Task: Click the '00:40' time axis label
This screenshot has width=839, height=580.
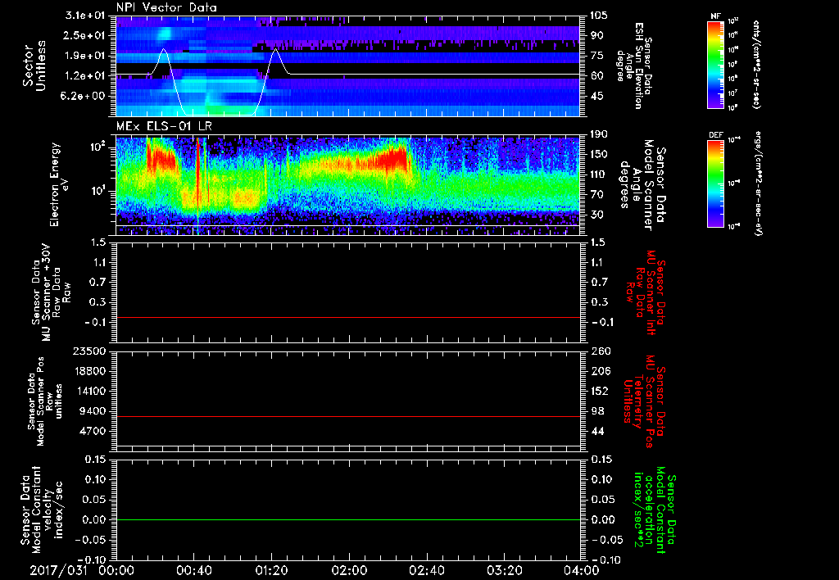Action: [193, 570]
